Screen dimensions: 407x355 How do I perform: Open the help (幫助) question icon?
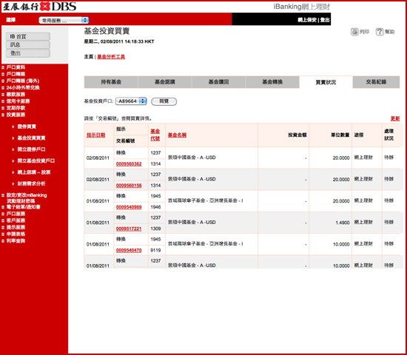coord(380,32)
